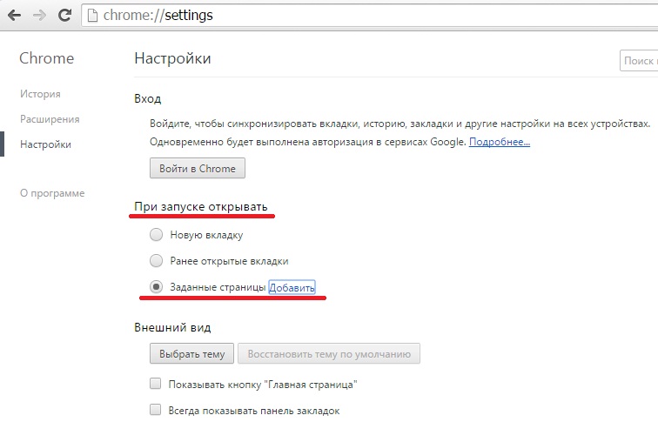Click "Восстановить тему по умолчанию" button

click(329, 353)
